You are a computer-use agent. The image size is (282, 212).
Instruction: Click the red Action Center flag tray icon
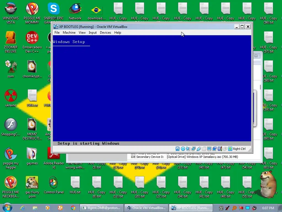pos(241,208)
